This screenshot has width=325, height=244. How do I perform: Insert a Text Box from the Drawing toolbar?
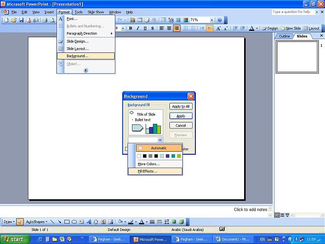tap(82, 222)
